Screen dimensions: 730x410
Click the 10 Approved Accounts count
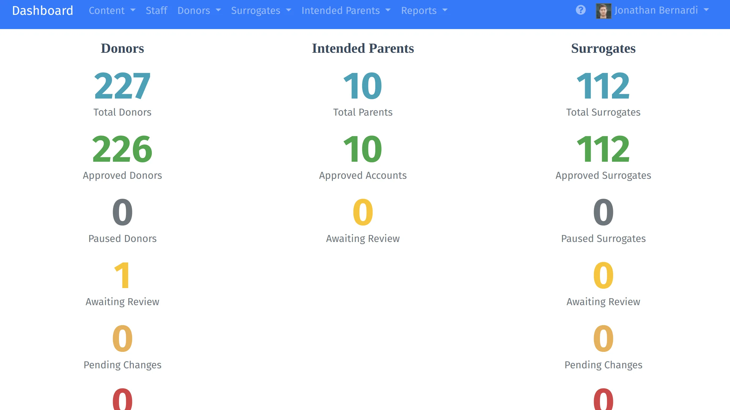click(363, 149)
